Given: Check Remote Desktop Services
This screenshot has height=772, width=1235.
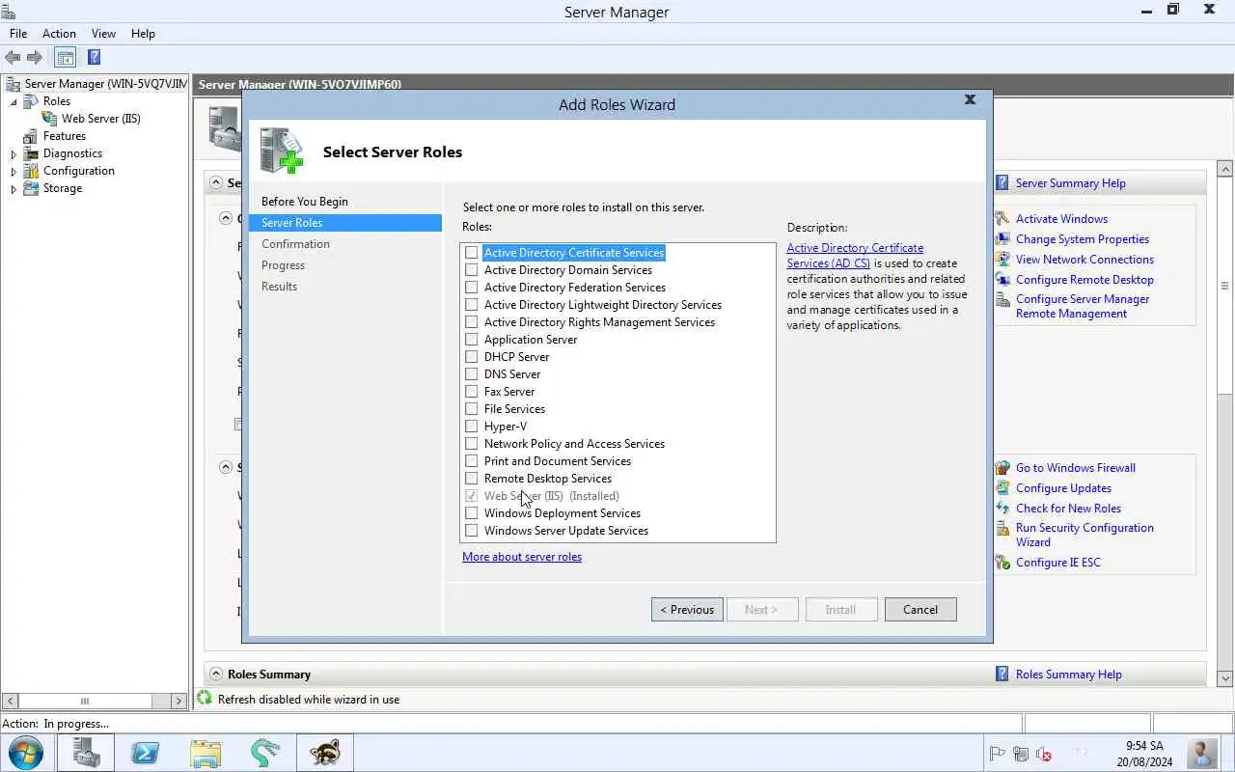Looking at the screenshot, I should point(472,479).
